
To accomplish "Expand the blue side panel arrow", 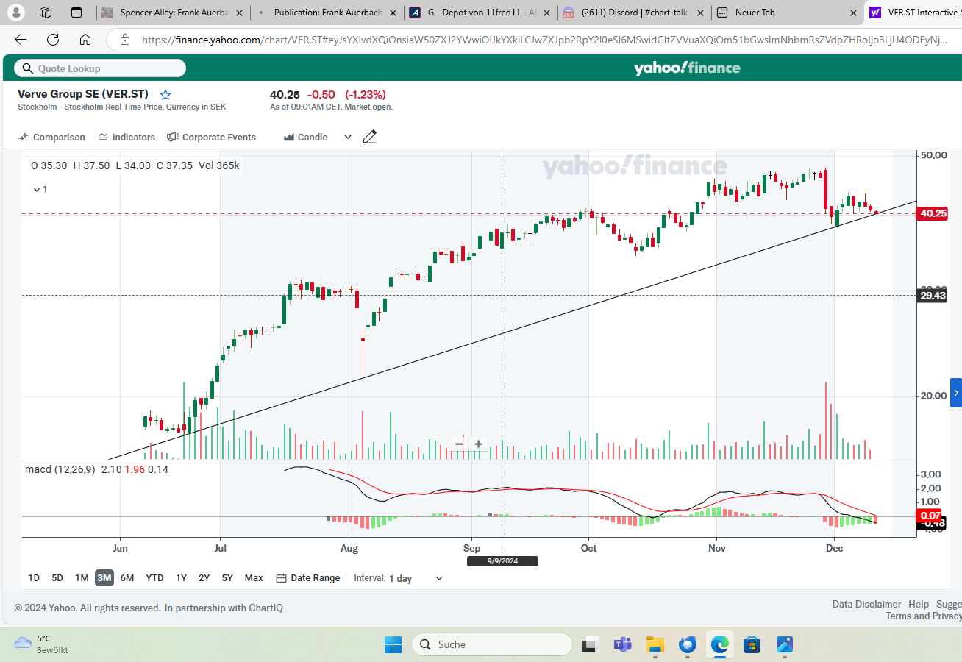I will (955, 393).
